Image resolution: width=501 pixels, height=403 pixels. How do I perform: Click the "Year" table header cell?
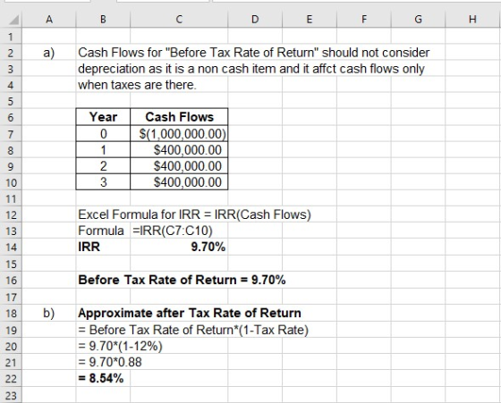point(103,117)
